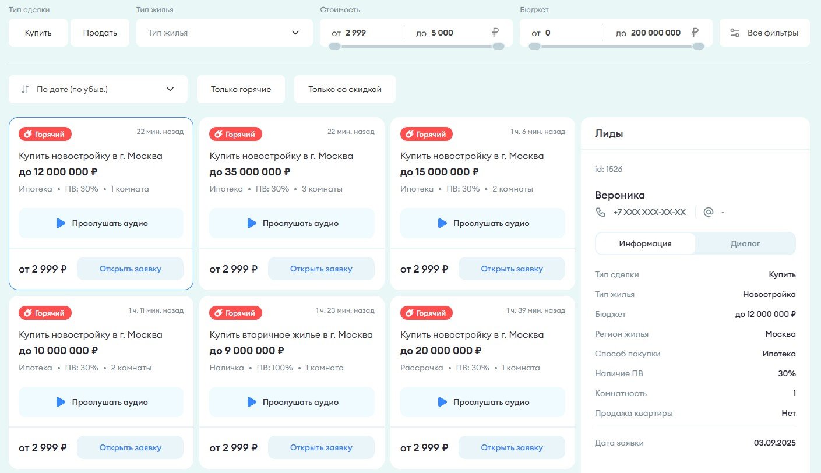The width and height of the screenshot is (821, 473).
Task: Edit the Бюджет minimum value 0
Action: point(548,33)
